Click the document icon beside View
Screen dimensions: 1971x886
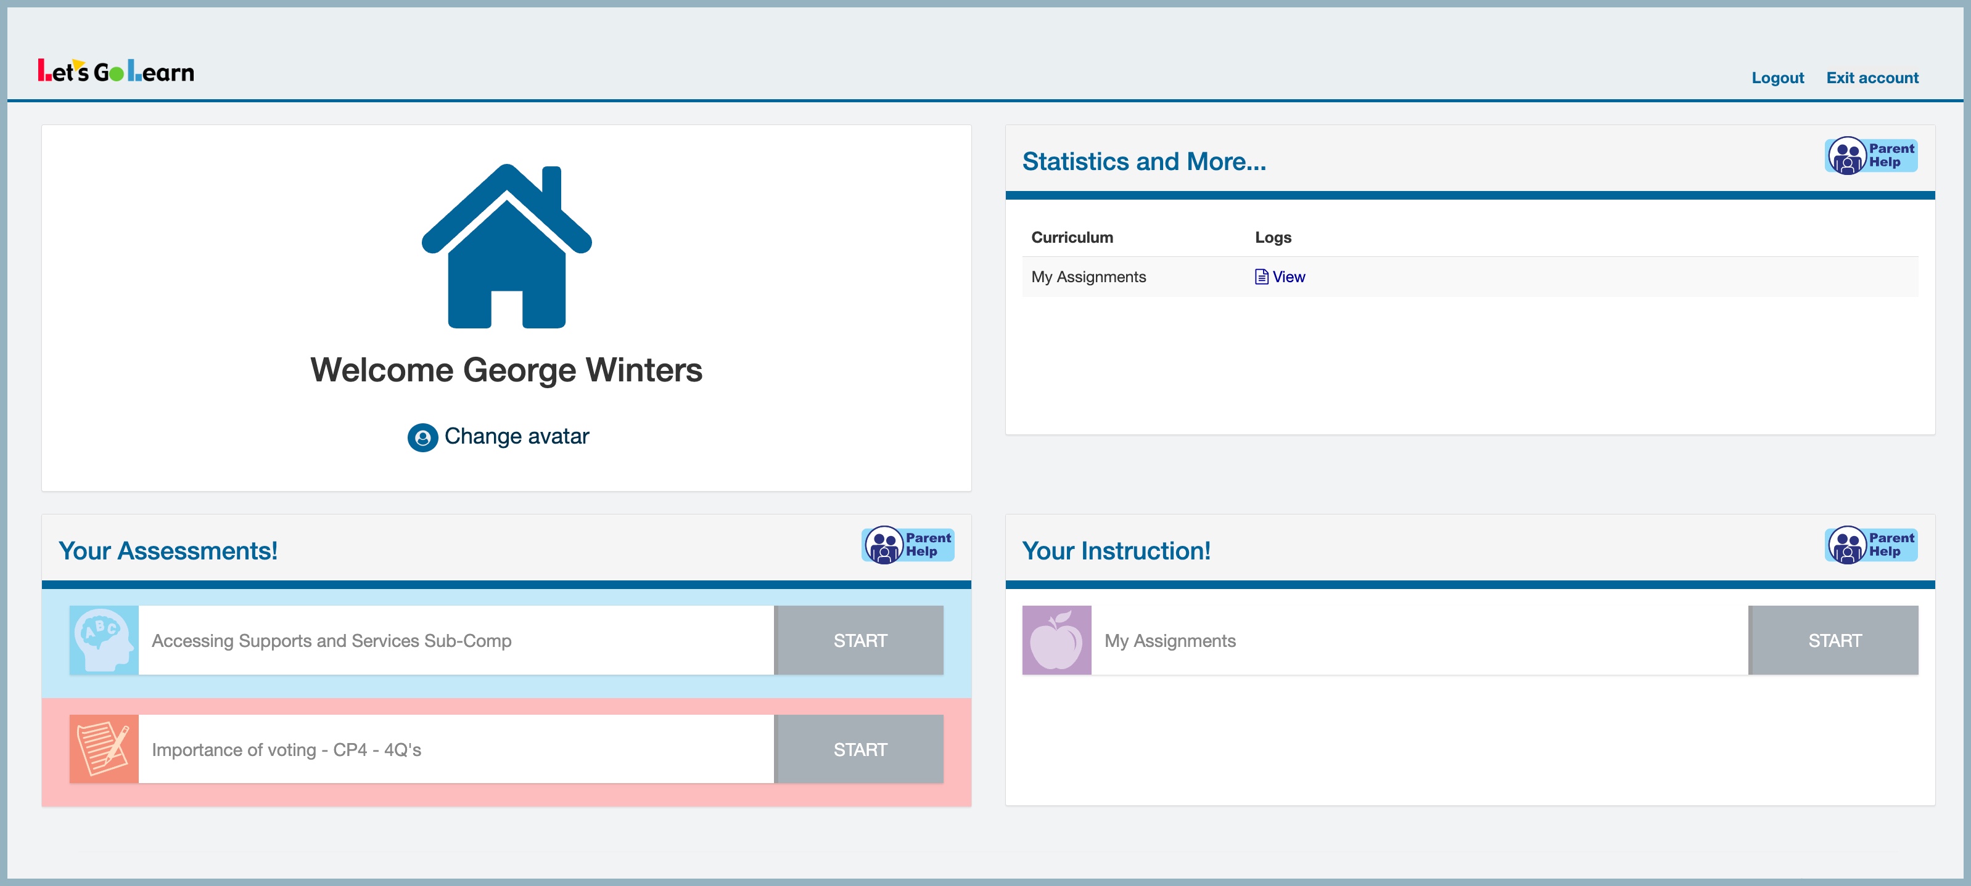point(1261,277)
